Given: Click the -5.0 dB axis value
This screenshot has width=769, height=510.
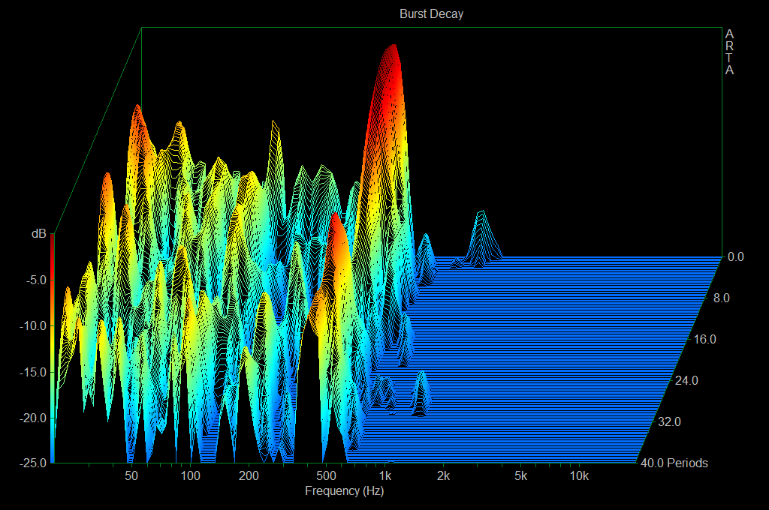Looking at the screenshot, I should (37, 280).
